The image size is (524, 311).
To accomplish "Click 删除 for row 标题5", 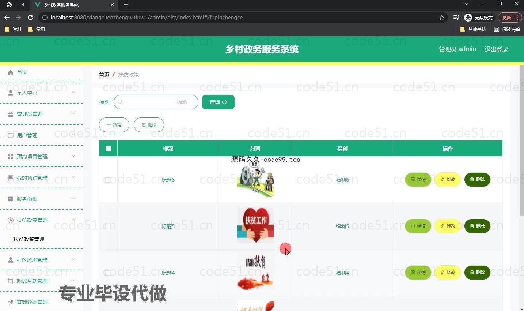I will pyautogui.click(x=477, y=226).
